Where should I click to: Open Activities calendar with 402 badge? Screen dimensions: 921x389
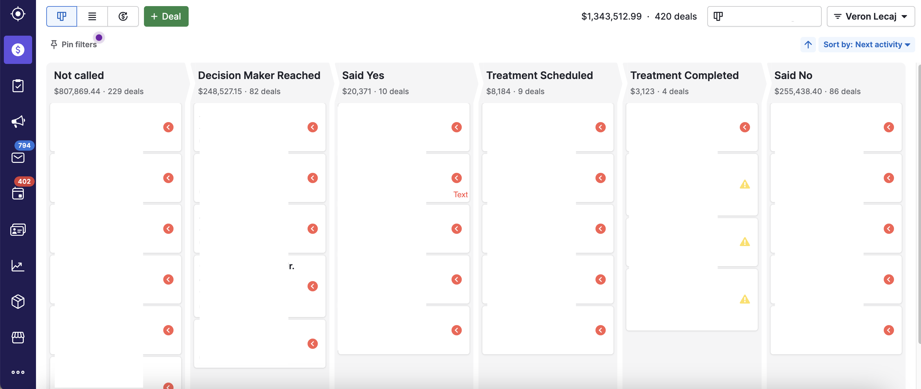[x=18, y=193]
